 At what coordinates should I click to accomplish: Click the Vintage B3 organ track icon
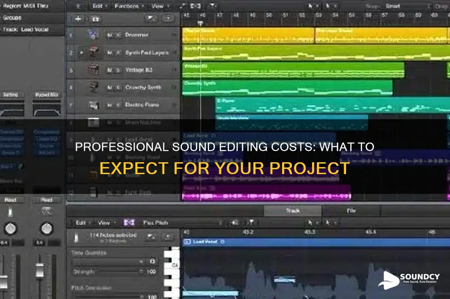[93, 69]
